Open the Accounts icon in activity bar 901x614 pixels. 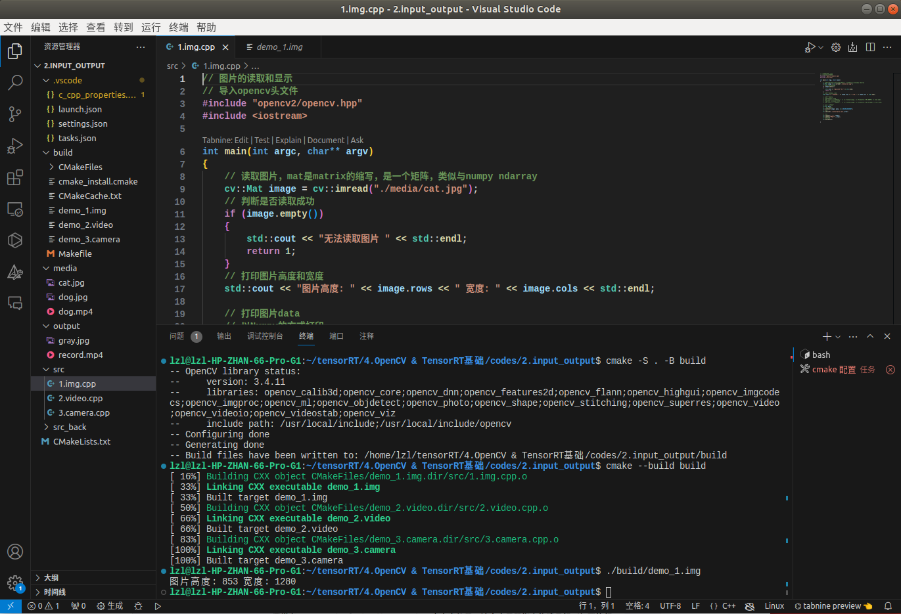coord(15,552)
